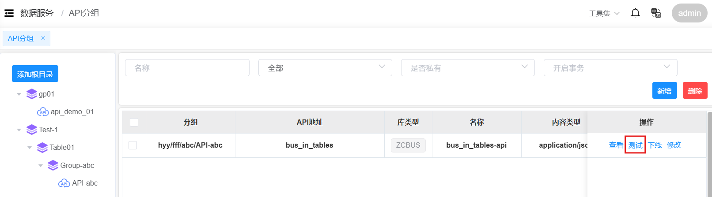Click the 名称 search input field
This screenshot has width=712, height=197.
point(187,68)
